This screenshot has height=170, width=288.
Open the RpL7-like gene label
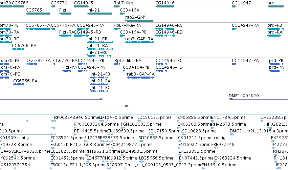[x=123, y=3]
